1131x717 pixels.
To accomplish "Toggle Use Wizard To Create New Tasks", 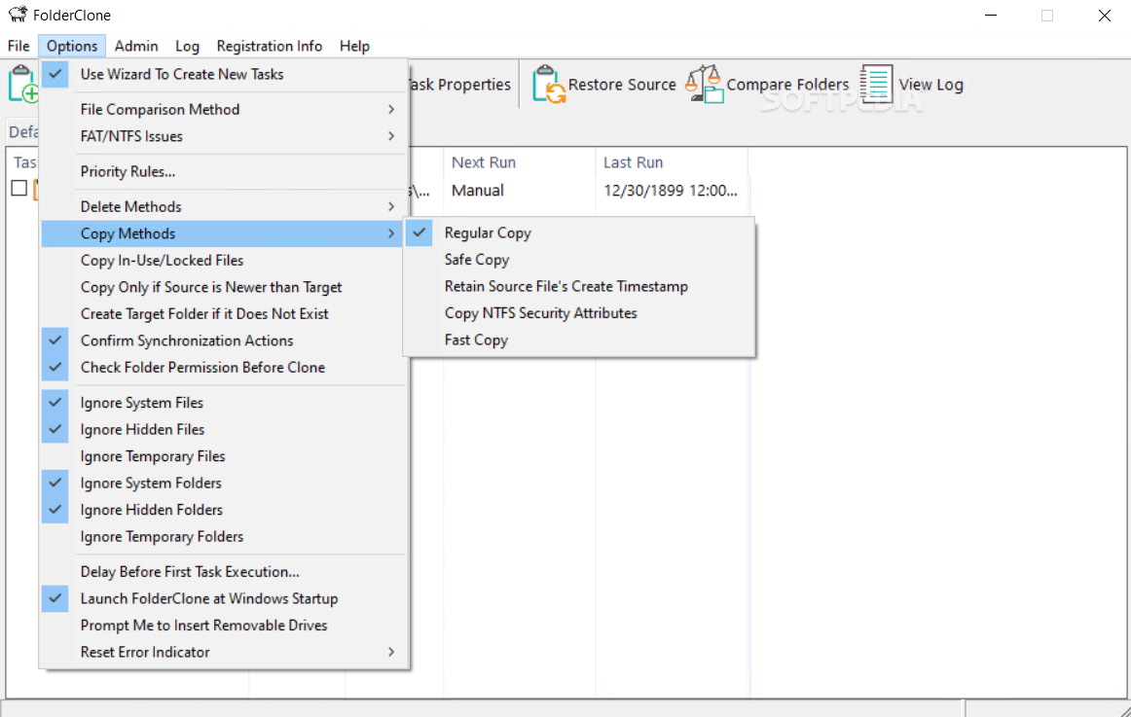I will click(x=224, y=74).
